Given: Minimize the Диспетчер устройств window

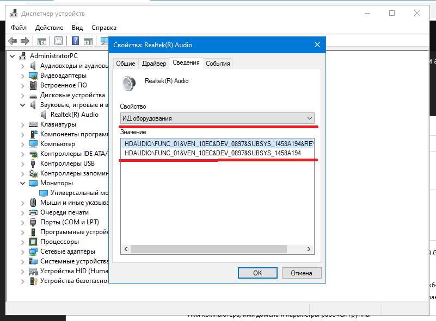Looking at the screenshot, I should (367, 13).
